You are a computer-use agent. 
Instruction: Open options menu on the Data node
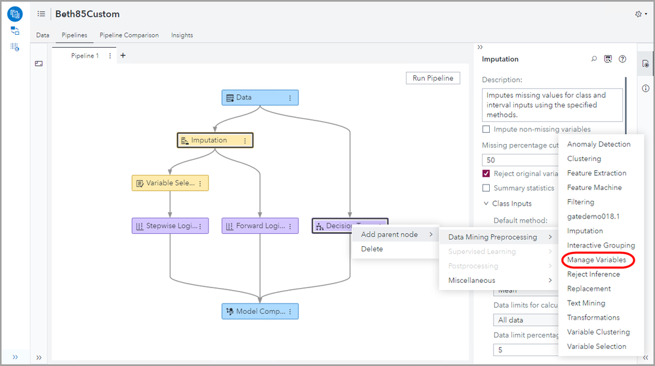coord(290,98)
